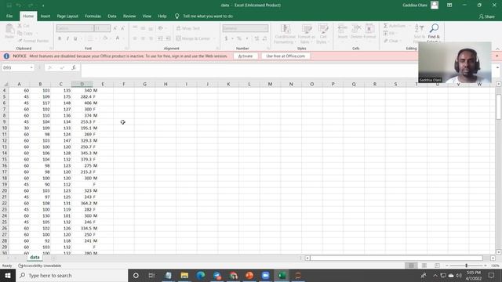
Task: Align text right icon
Action: coord(151,38)
